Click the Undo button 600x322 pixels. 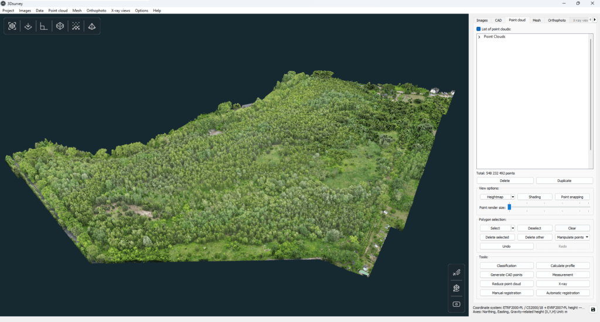pyautogui.click(x=506, y=246)
